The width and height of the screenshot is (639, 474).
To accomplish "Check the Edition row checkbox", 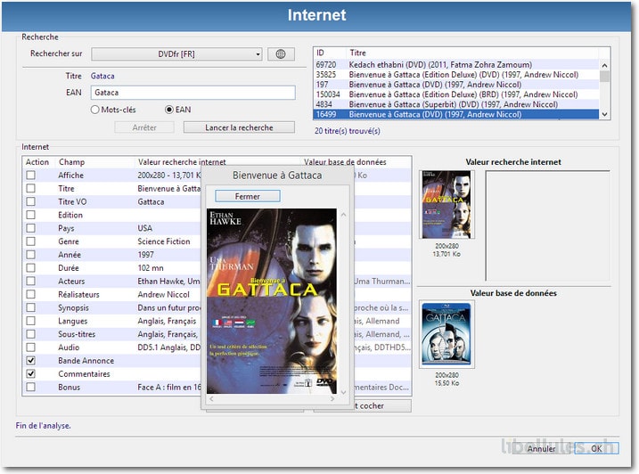I will [x=30, y=215].
